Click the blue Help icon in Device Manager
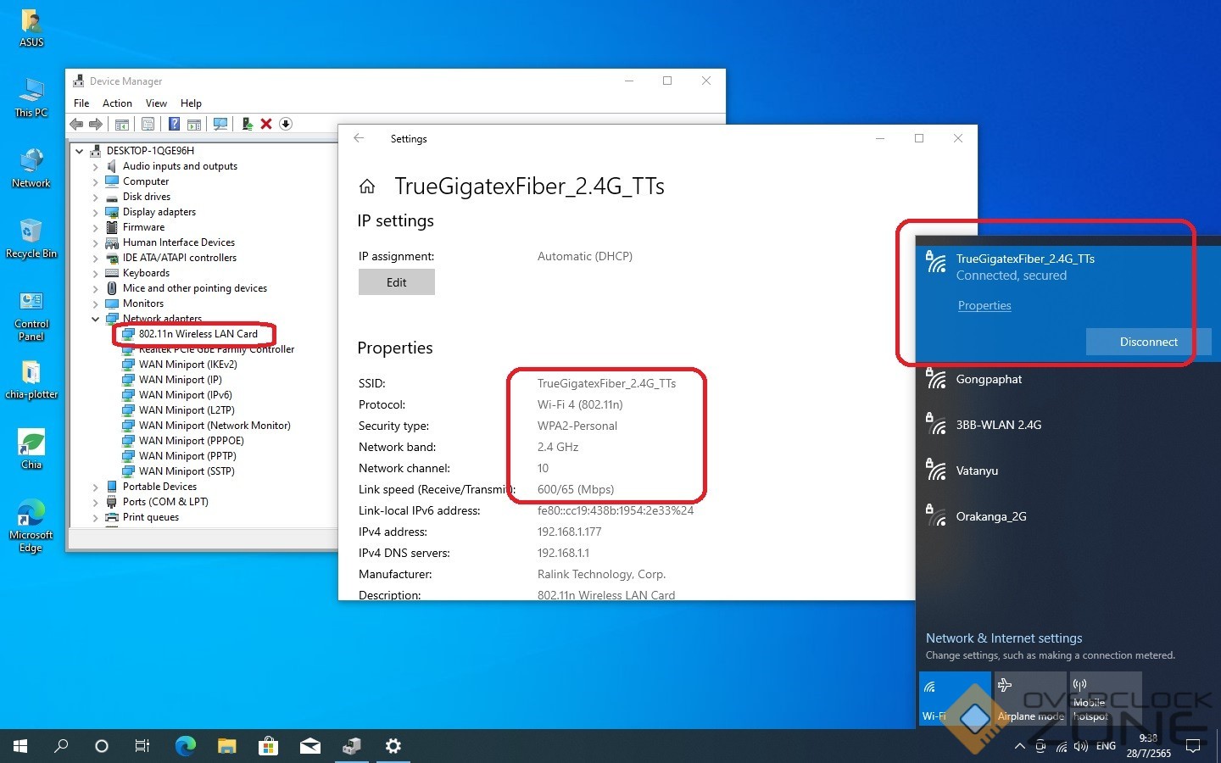This screenshot has width=1221, height=763. point(174,124)
